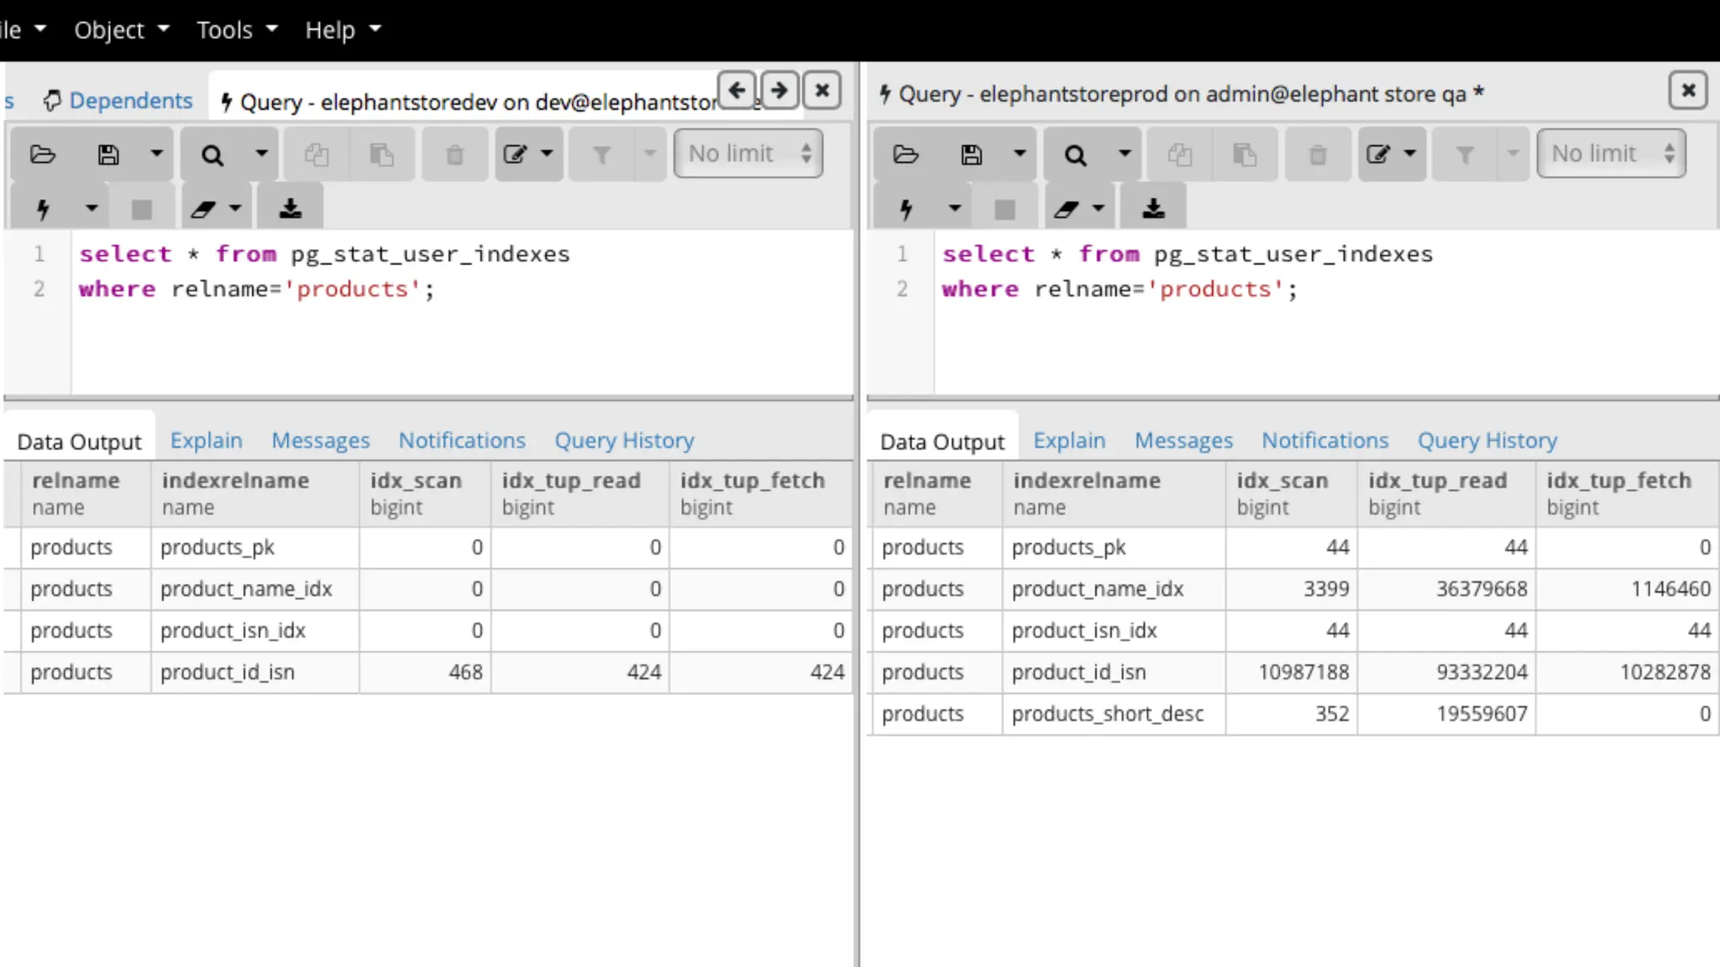
Task: Open the left 'No limit' rows dropdown
Action: 747,154
